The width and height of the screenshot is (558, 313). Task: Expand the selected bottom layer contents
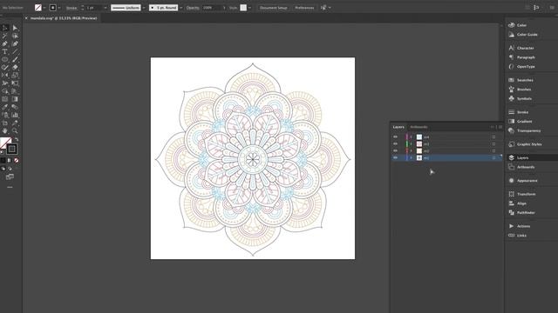(411, 157)
